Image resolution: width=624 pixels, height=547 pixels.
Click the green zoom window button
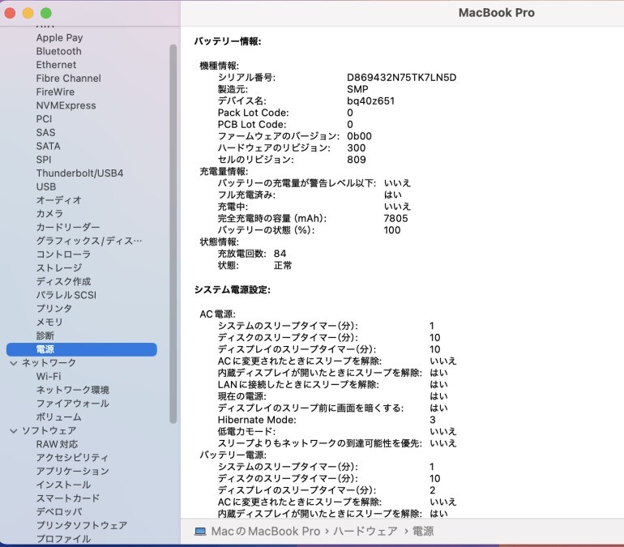pyautogui.click(x=46, y=13)
